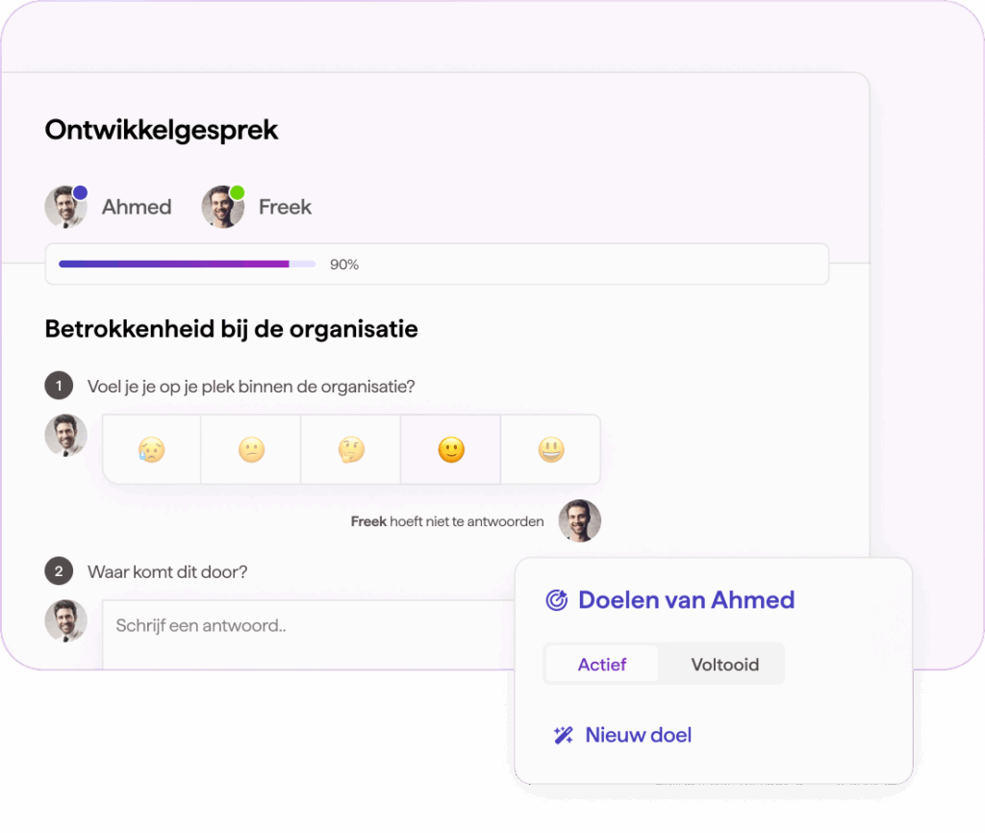Click the Doelen van Ahmed heading
Image resolution: width=985 pixels, height=833 pixels.
point(686,600)
